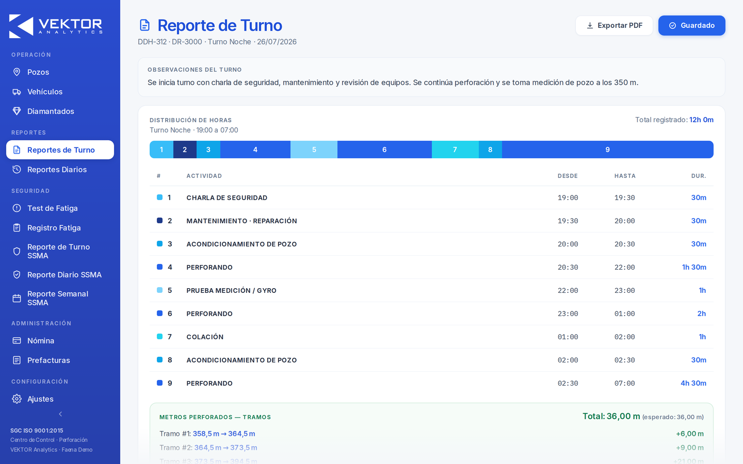Click the ACTIVIDAD column header
The height and width of the screenshot is (464, 743).
[204, 176]
